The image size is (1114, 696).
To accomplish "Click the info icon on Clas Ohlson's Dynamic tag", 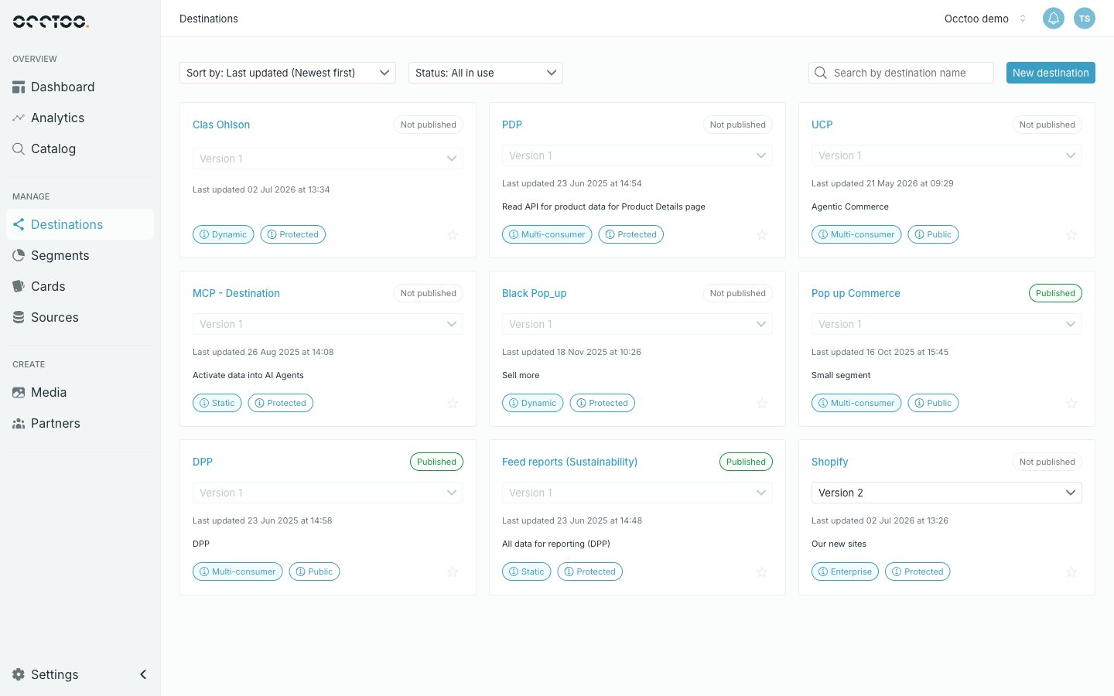I will pyautogui.click(x=204, y=234).
